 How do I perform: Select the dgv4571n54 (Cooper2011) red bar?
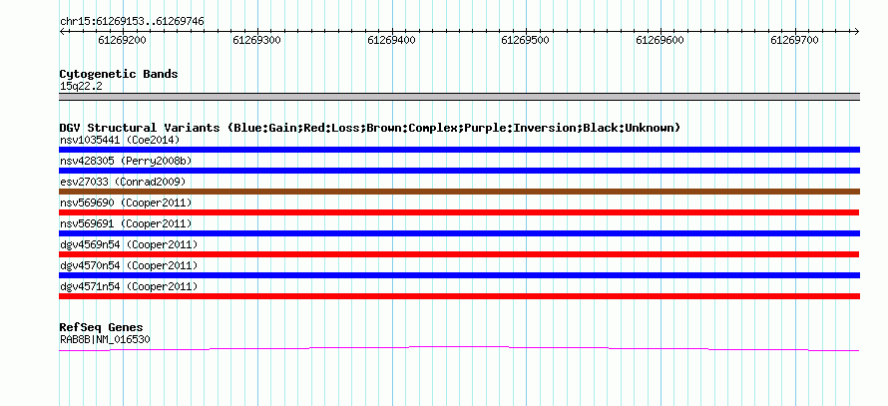tap(459, 296)
